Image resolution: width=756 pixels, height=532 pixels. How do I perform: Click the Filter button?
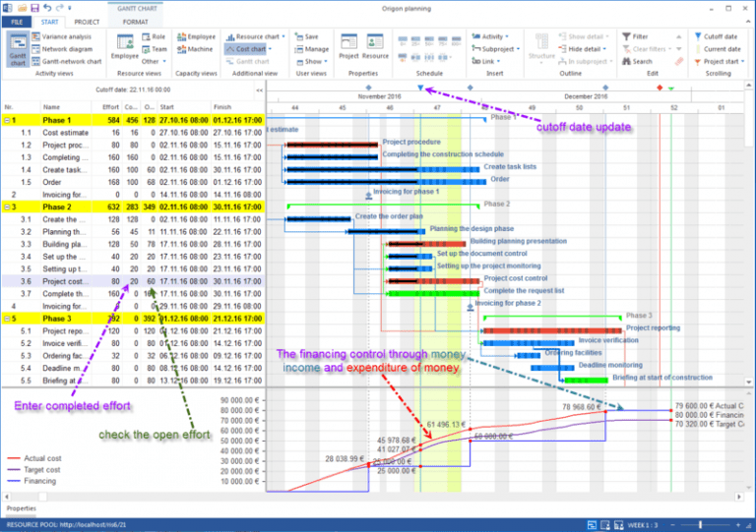pos(635,36)
